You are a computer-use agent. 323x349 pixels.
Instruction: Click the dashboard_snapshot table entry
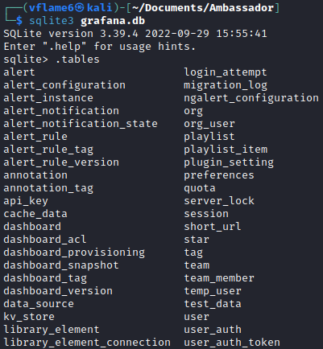point(61,265)
